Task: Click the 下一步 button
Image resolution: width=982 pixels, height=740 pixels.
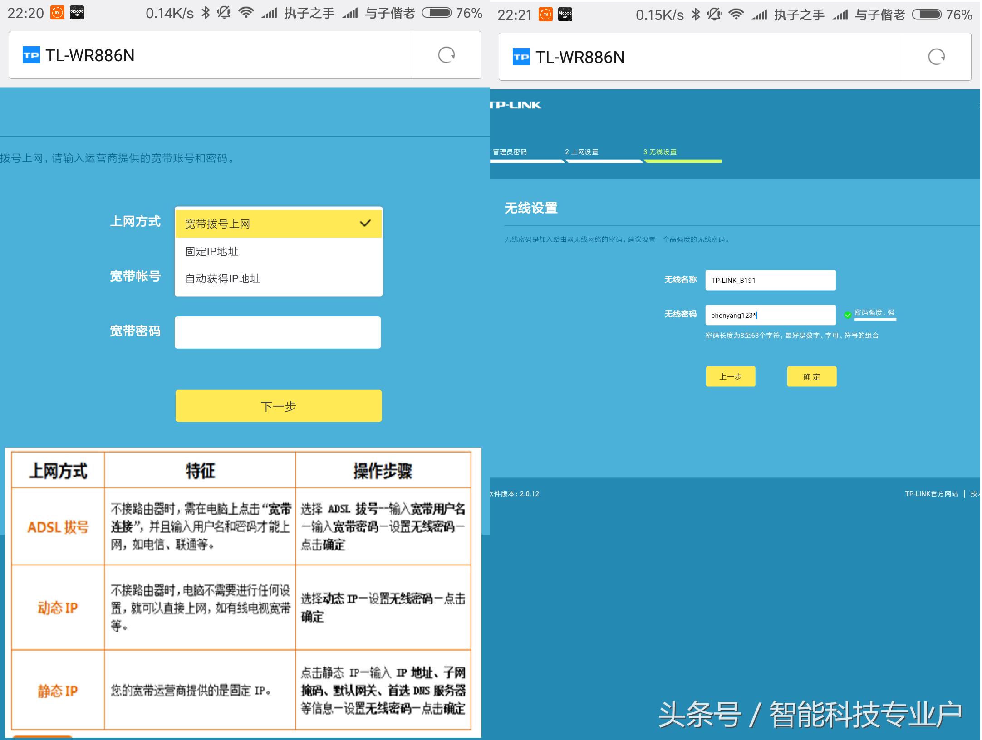Action: 278,406
